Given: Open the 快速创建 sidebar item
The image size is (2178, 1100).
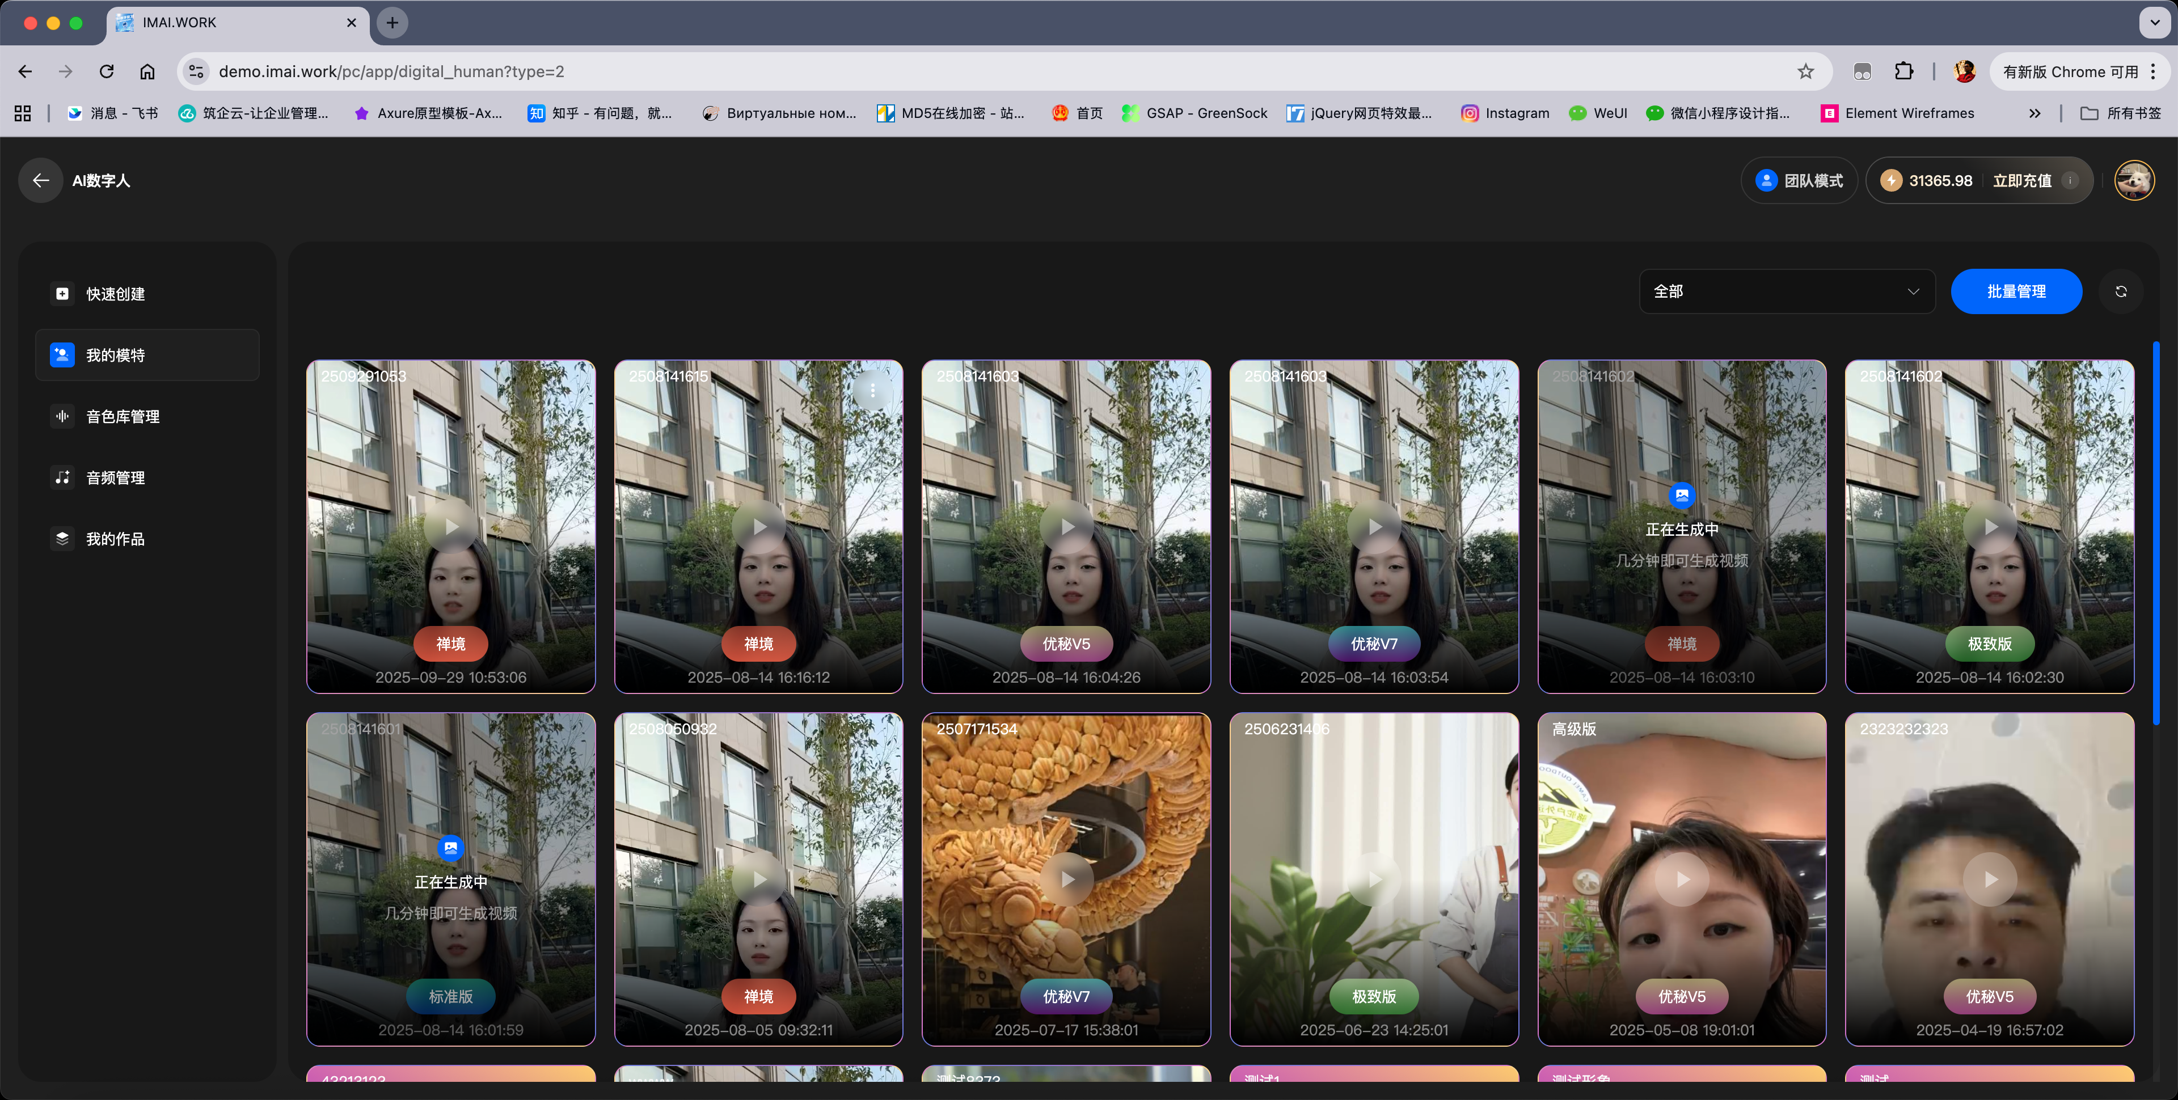Looking at the screenshot, I should 115,294.
